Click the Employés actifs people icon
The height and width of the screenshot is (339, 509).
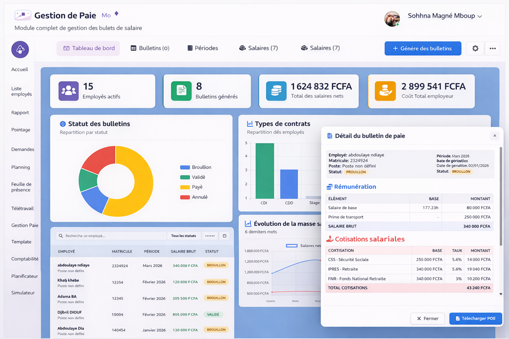point(68,91)
